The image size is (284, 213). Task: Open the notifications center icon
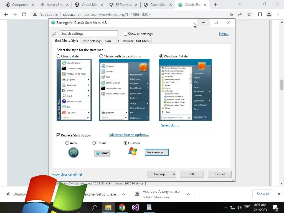click(x=275, y=207)
